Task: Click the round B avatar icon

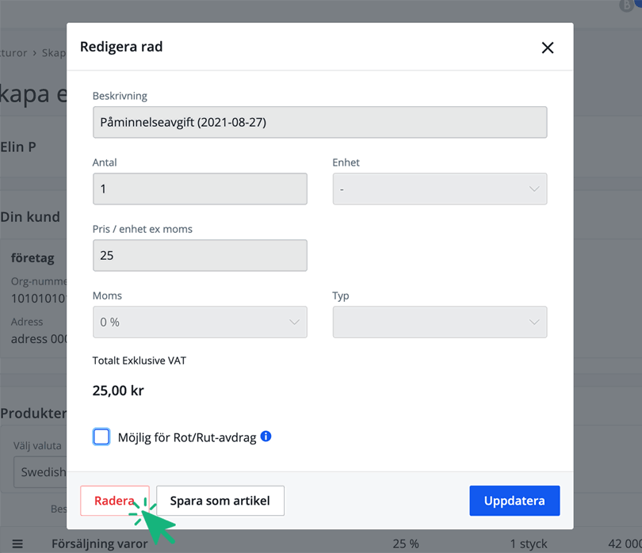Action: (627, 5)
